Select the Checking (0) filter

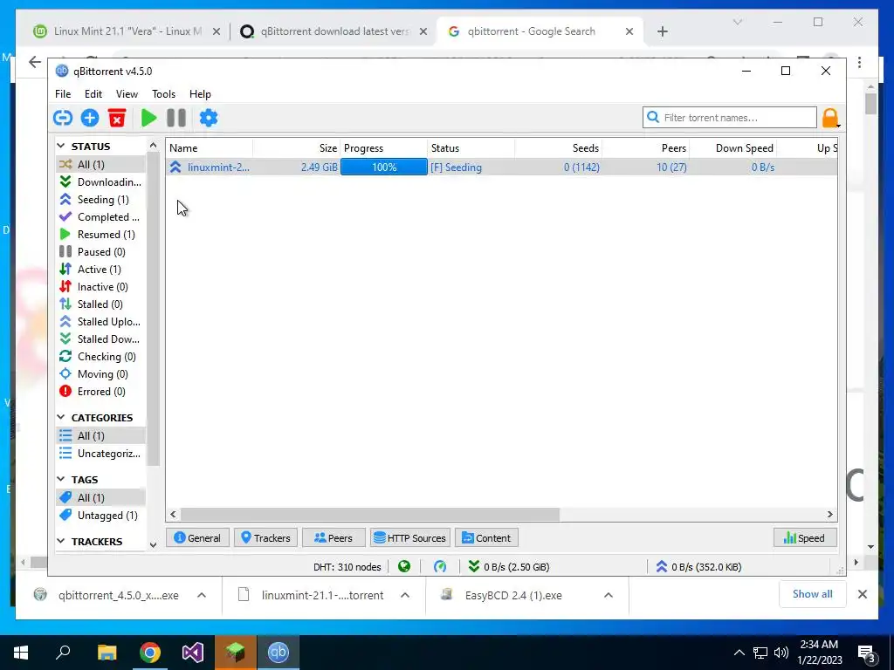pyautogui.click(x=100, y=357)
